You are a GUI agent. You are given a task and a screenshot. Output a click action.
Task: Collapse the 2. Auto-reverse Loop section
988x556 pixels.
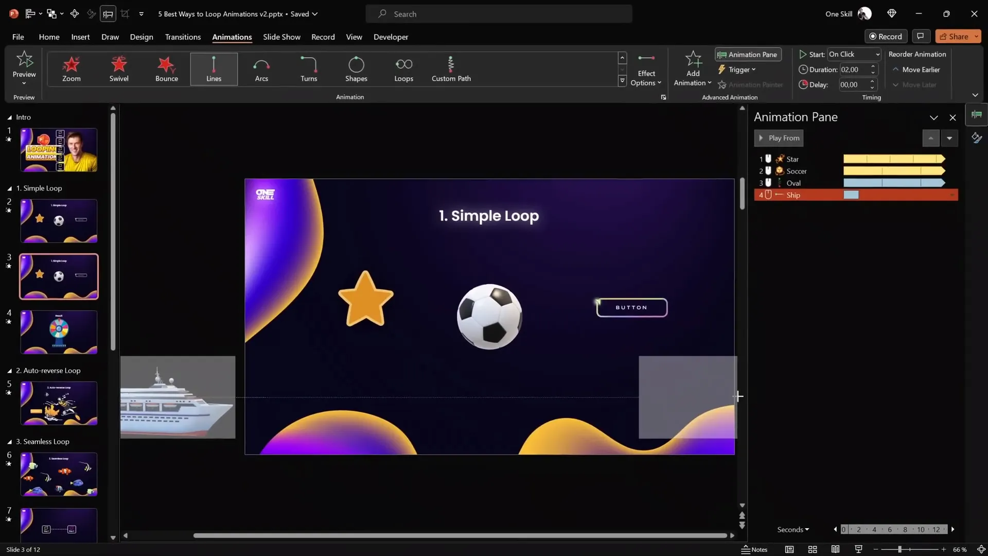coord(9,371)
